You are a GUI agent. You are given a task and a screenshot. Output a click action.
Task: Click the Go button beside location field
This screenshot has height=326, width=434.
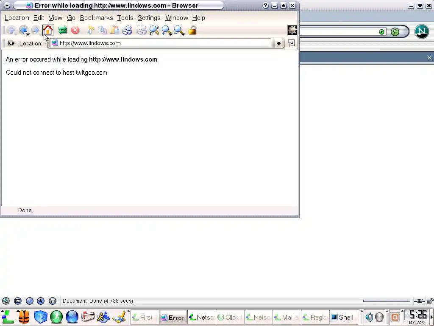click(291, 43)
